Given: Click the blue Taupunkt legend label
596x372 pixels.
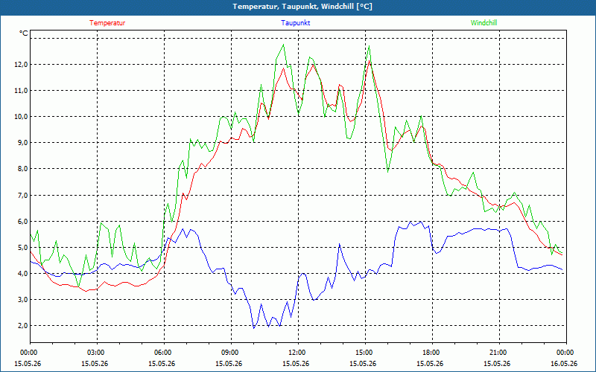Looking at the screenshot, I should [x=295, y=23].
